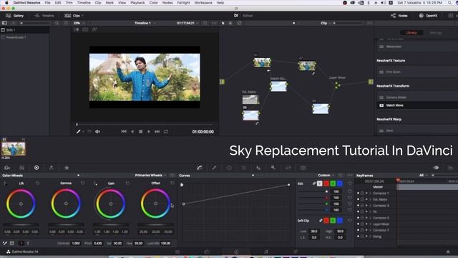The width and height of the screenshot is (458, 258).
Task: Open the Fairlight music-note page icon
Action: (266, 252)
